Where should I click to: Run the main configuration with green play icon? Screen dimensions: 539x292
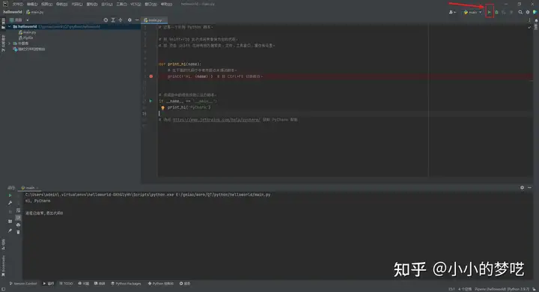tap(490, 12)
